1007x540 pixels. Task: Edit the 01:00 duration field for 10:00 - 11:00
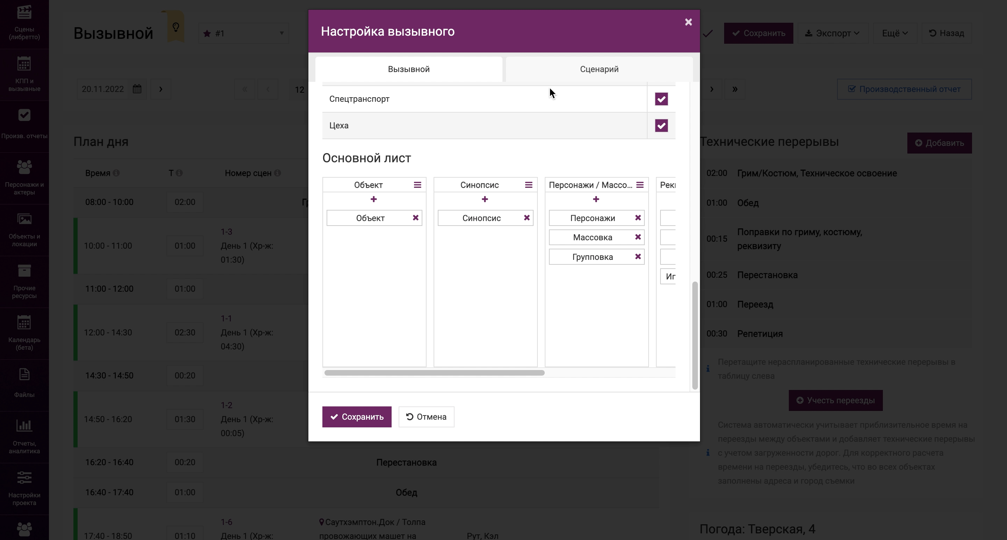point(185,246)
